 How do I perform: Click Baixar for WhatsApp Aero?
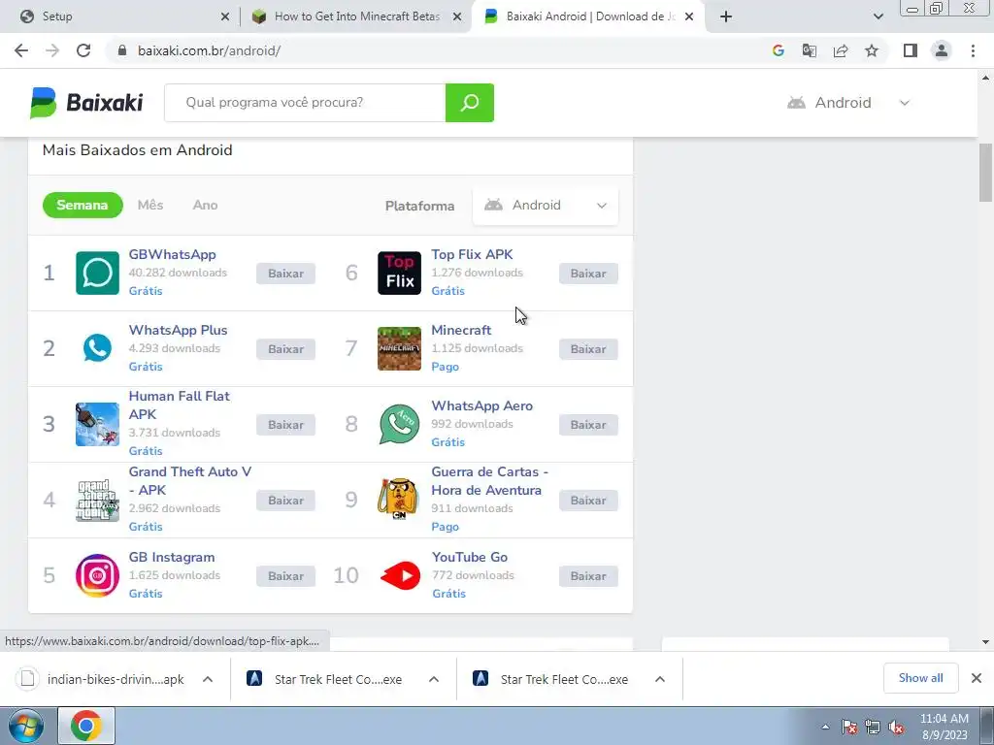588,425
